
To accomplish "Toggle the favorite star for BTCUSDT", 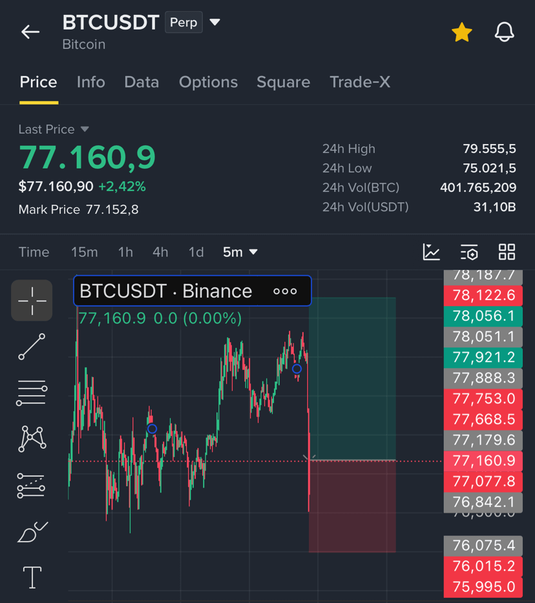I will (461, 32).
